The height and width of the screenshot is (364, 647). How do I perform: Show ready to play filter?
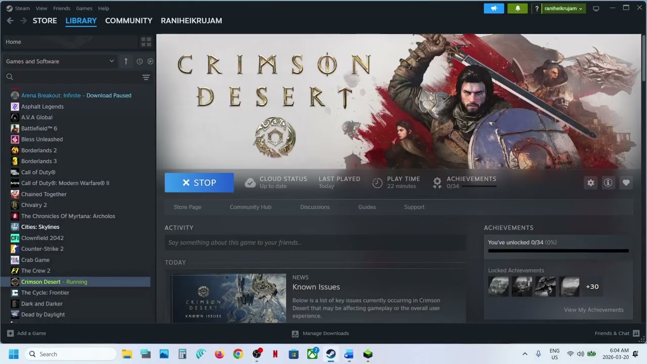150,61
